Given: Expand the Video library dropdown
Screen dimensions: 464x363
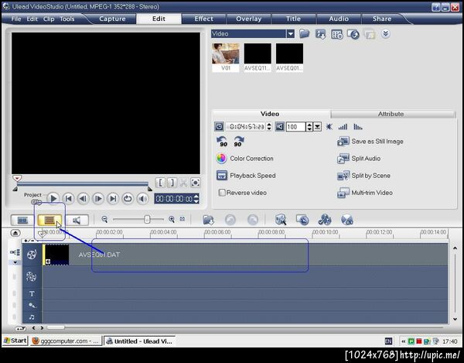Looking at the screenshot, I should pyautogui.click(x=291, y=34).
